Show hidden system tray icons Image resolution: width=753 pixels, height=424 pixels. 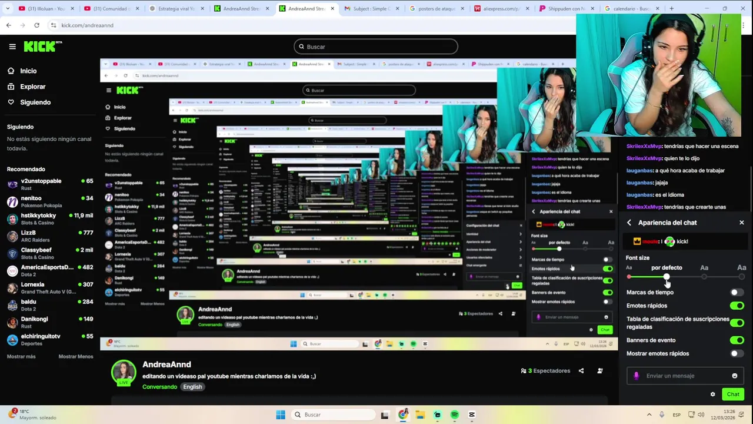(648, 415)
